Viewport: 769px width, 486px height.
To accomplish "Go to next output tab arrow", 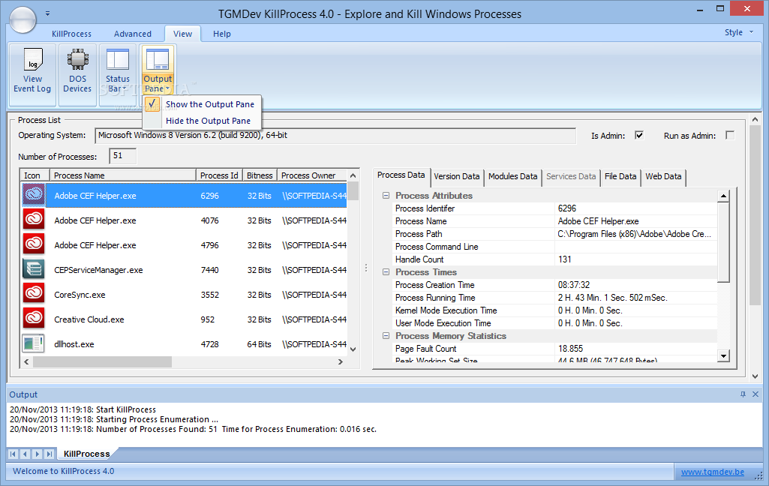I will click(x=37, y=454).
